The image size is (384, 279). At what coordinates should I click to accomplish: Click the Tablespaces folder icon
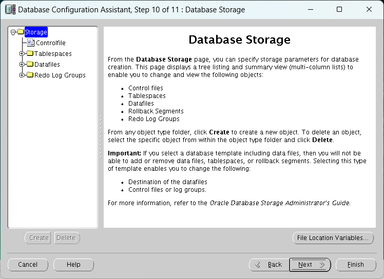[30, 53]
